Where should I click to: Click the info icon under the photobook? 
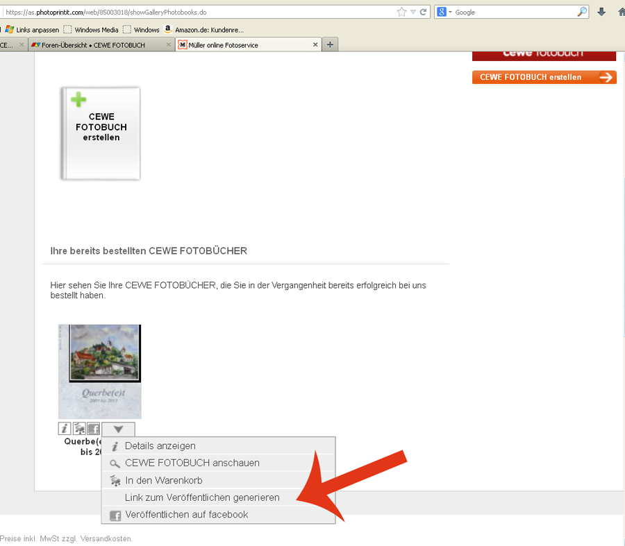[x=64, y=429]
